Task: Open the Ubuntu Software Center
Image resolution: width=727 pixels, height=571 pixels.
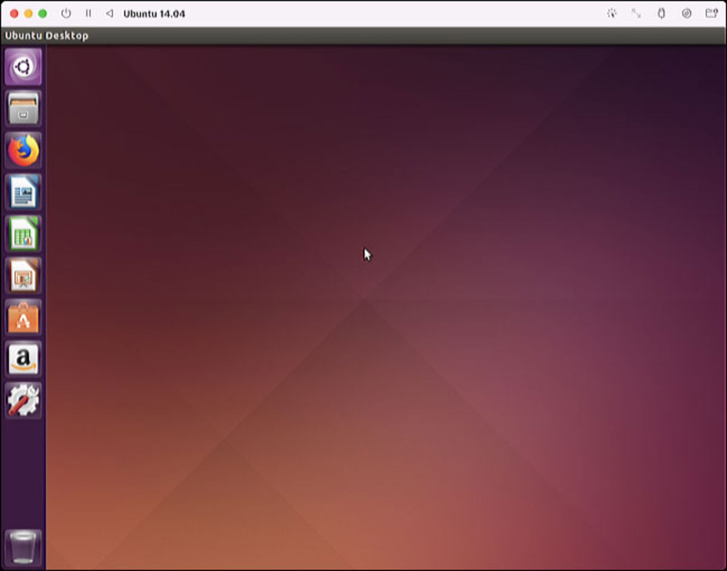Action: tap(22, 317)
